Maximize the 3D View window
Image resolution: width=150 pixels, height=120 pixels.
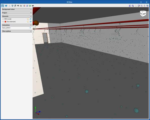(x=141, y=2)
